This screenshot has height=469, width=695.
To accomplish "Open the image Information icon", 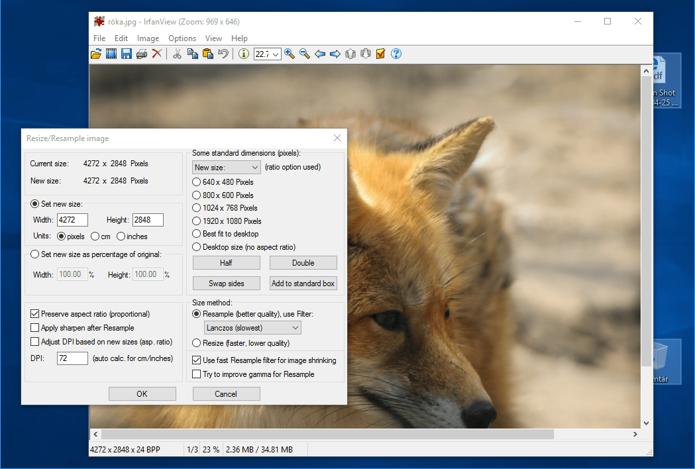I will 243,54.
